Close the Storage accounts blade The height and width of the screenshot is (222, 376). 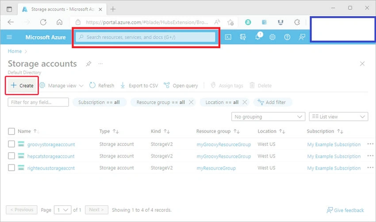(362, 64)
